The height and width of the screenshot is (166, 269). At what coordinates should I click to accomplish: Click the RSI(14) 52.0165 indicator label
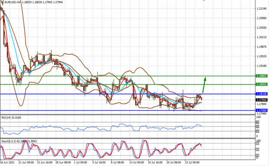(11, 118)
